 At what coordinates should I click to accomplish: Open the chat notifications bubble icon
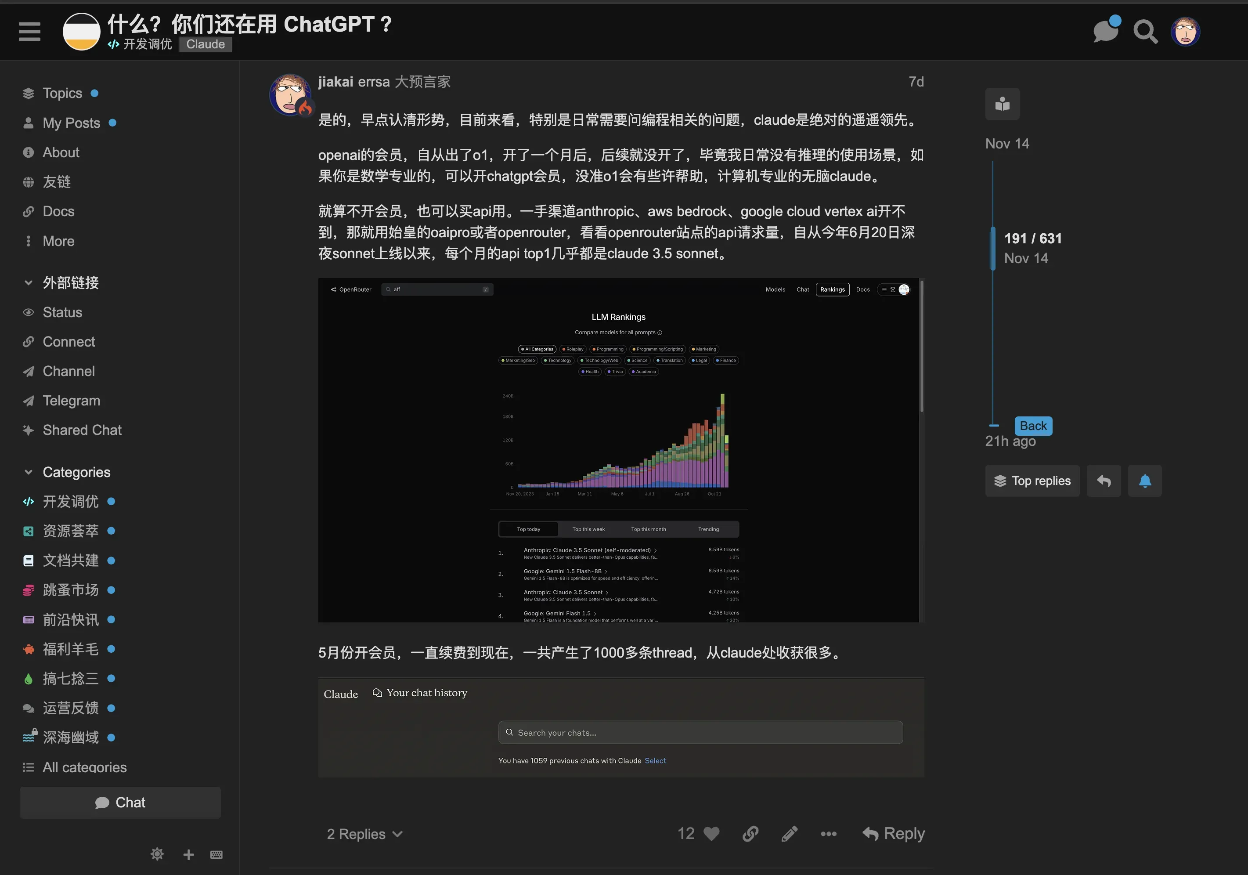click(1106, 30)
